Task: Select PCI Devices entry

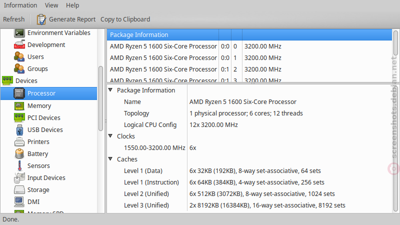Action: 44,118
